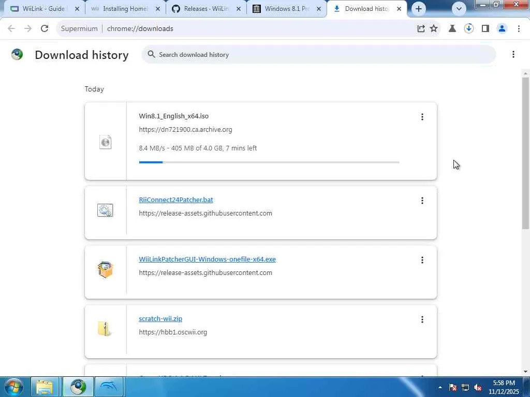The image size is (530, 397).
Task: Click the share page icon in address bar
Action: (x=421, y=29)
